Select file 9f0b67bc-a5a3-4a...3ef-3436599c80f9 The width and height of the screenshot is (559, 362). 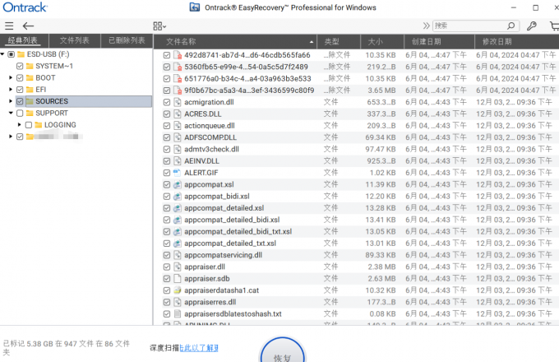point(249,90)
